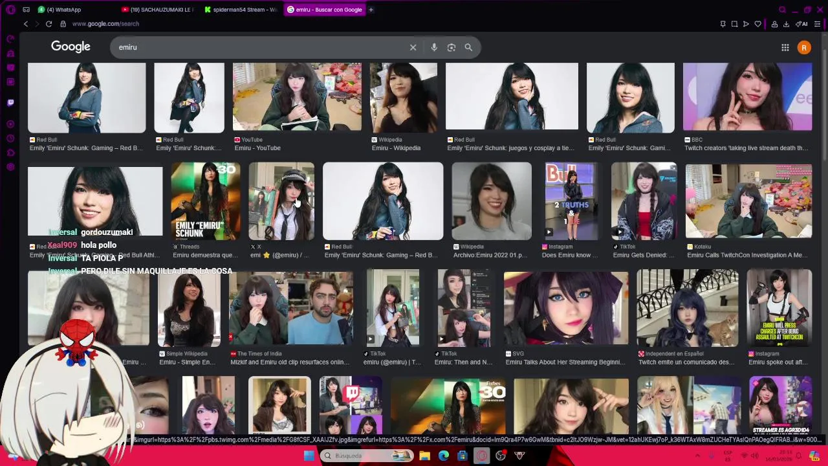Clear the emiru search text
The height and width of the screenshot is (466, 828).
[x=413, y=47]
